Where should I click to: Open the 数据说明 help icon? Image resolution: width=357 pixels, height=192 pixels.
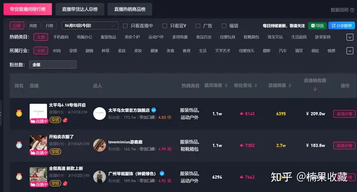coord(352,10)
